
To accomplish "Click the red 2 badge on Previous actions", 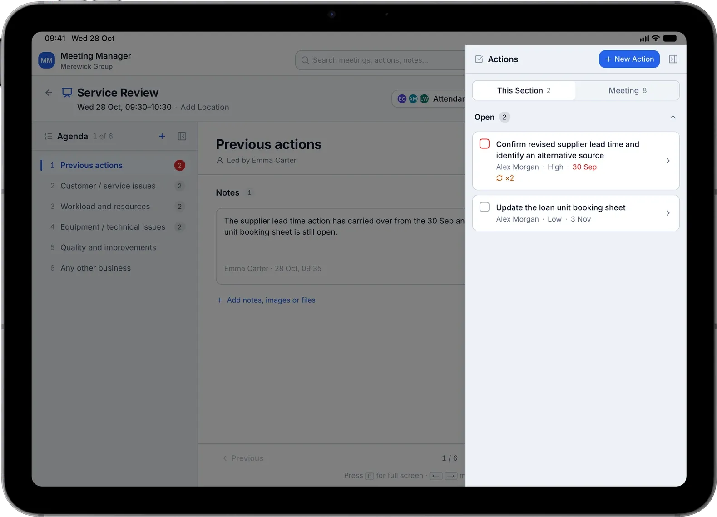I will [180, 165].
